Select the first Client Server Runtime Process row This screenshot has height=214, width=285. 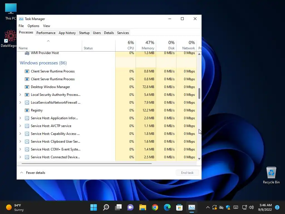pos(107,71)
